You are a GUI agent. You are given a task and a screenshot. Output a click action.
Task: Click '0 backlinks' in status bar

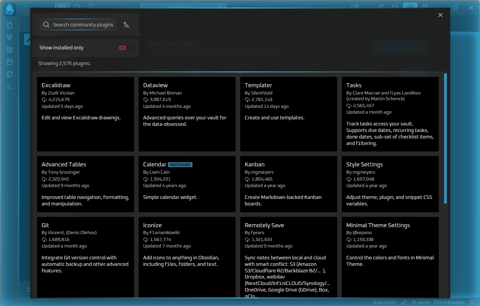tap(385, 302)
